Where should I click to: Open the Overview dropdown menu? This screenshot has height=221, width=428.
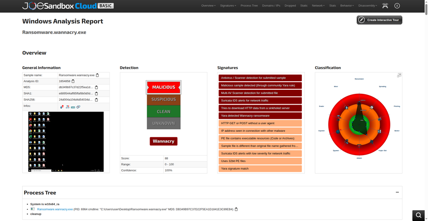[208, 6]
